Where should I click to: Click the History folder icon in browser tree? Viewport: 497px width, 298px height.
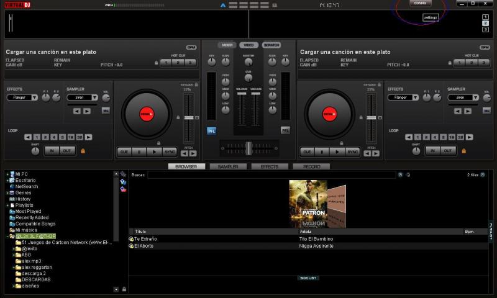(x=11, y=199)
